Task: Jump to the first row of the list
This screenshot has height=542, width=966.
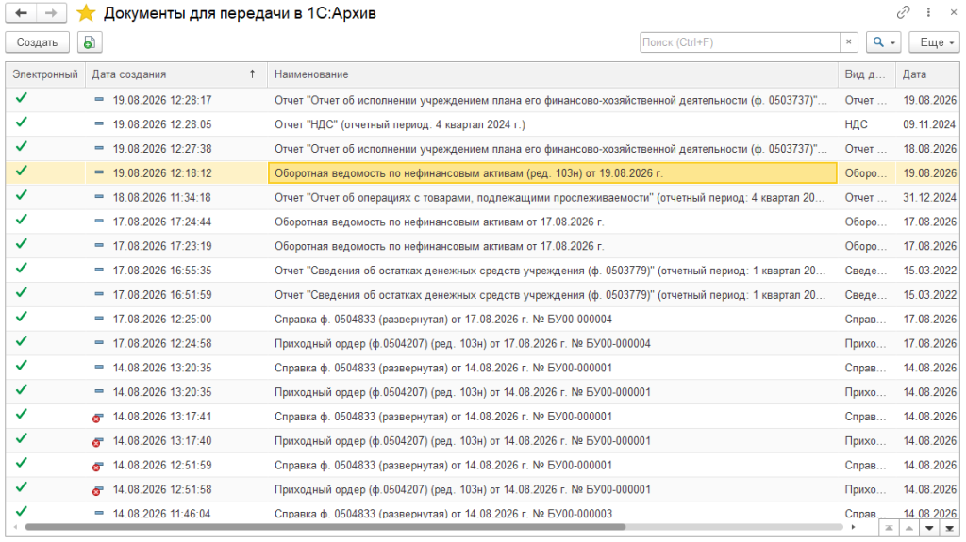Action: 889,529
